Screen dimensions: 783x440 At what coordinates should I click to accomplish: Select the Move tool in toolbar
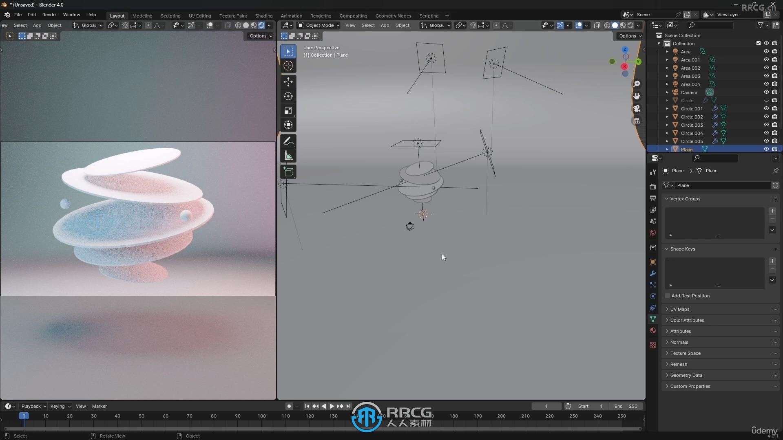288,81
